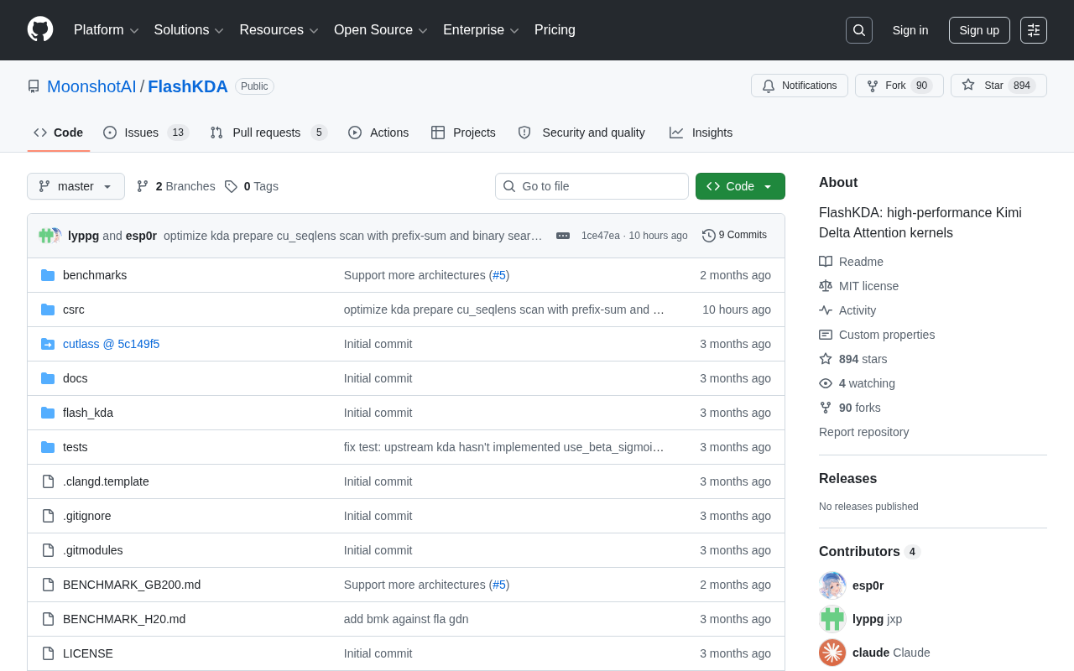
Task: Click the stars icon in About
Action: point(826,359)
